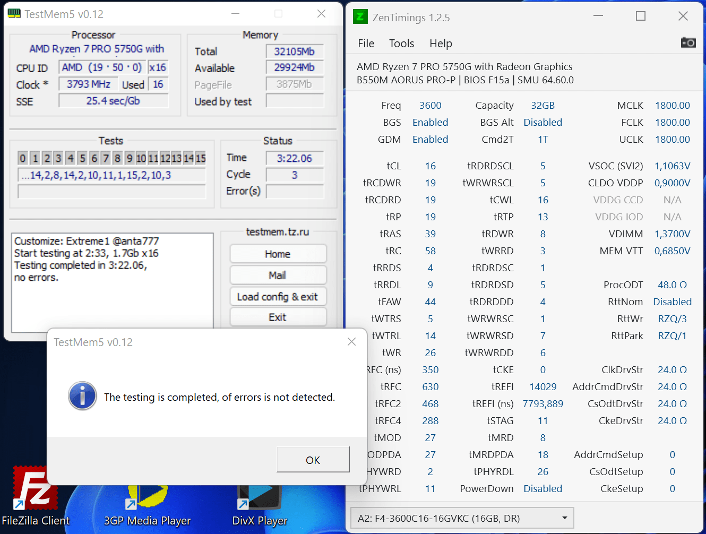Open the File menu in ZenTimings
The width and height of the screenshot is (706, 534).
pos(366,44)
